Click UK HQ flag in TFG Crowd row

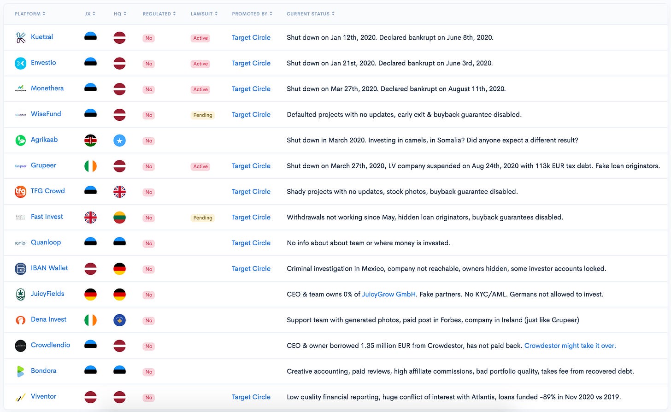coord(119,192)
